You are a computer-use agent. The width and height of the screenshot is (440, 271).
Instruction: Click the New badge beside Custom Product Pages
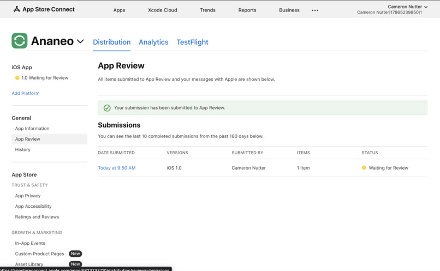pyautogui.click(x=75, y=254)
